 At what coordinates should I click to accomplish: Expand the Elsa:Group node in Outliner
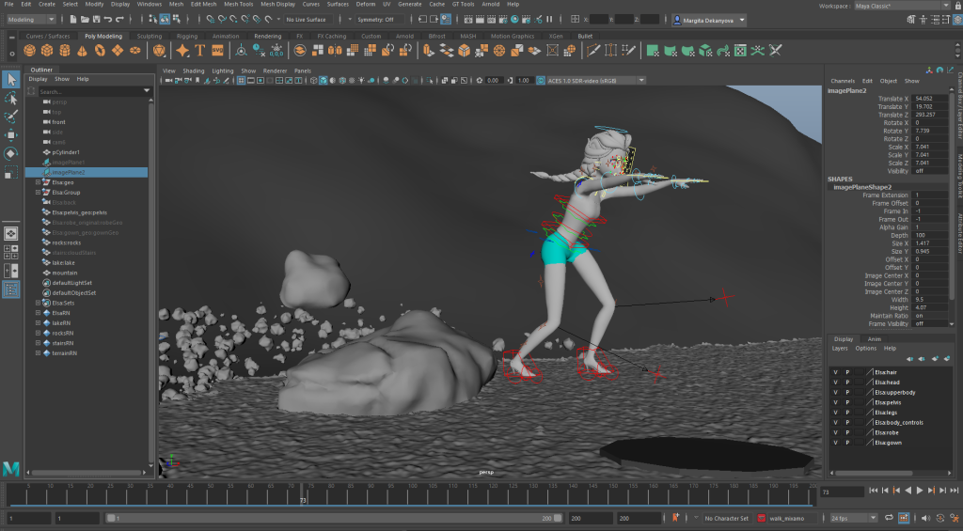pos(38,192)
